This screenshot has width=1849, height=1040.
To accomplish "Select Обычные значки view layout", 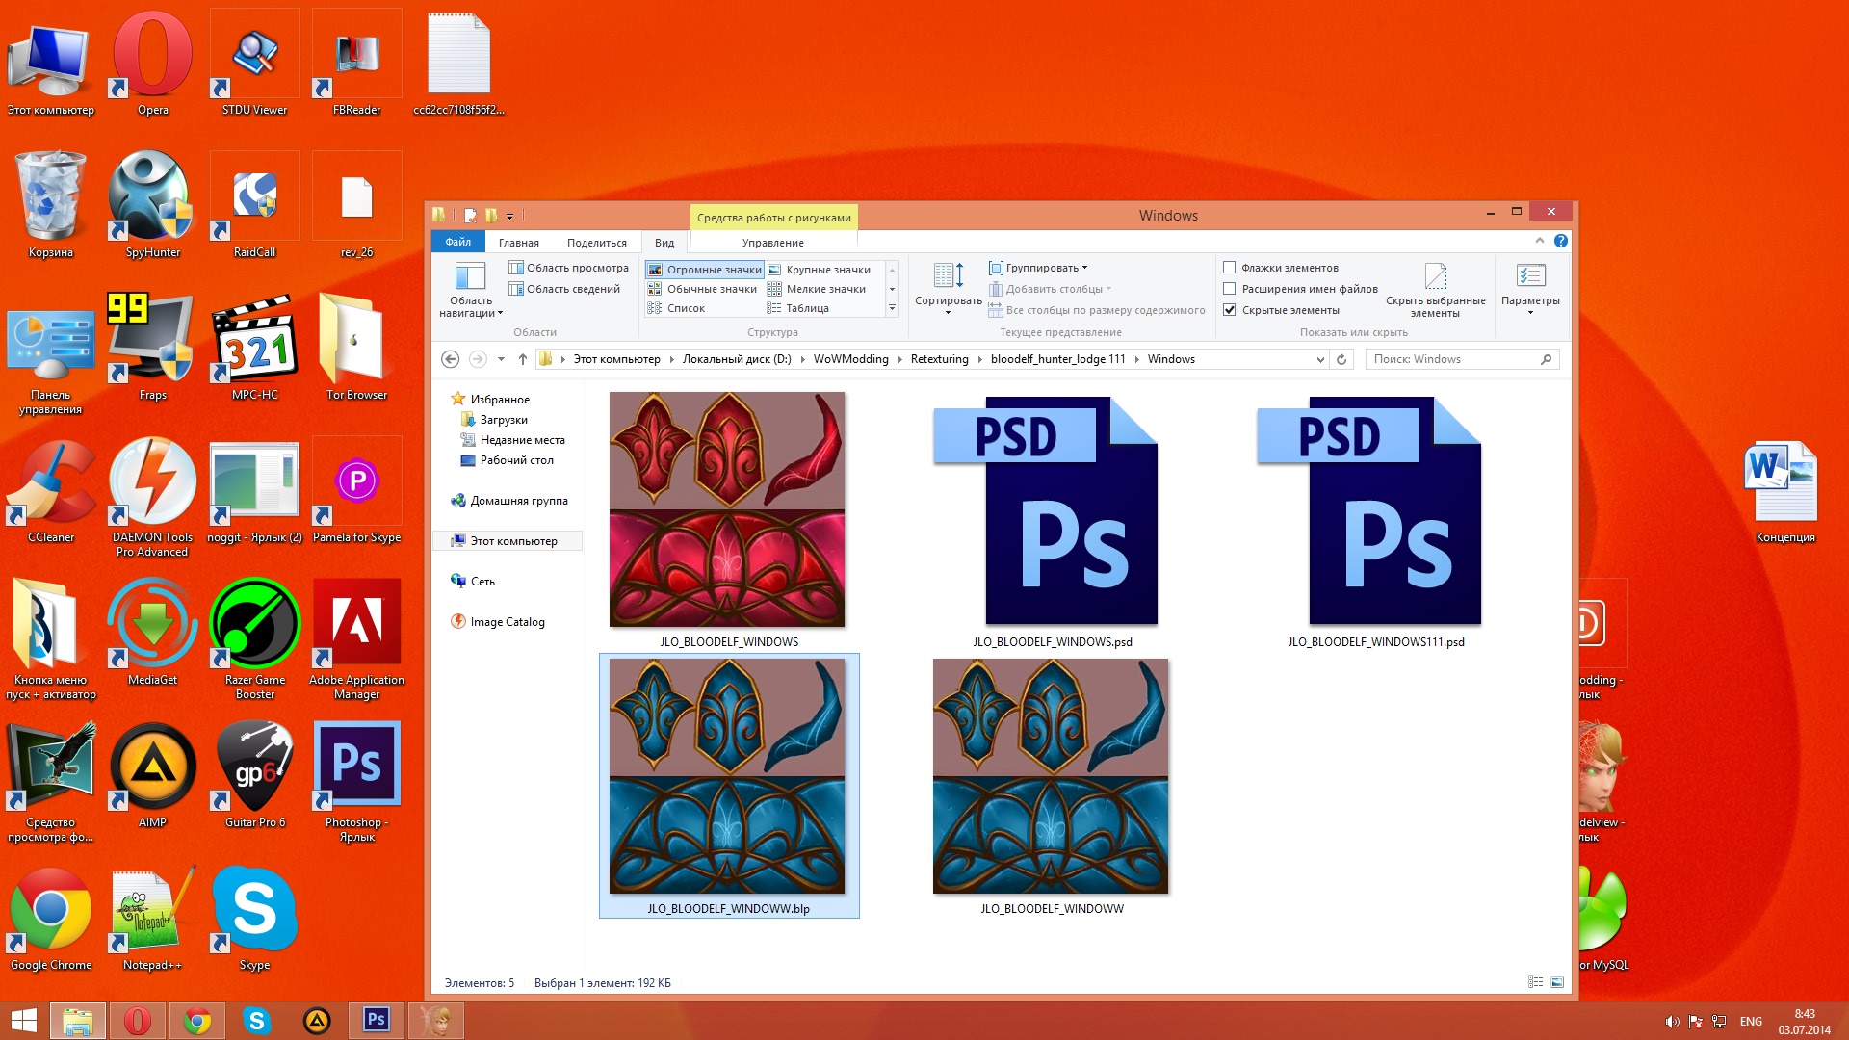I will point(703,289).
